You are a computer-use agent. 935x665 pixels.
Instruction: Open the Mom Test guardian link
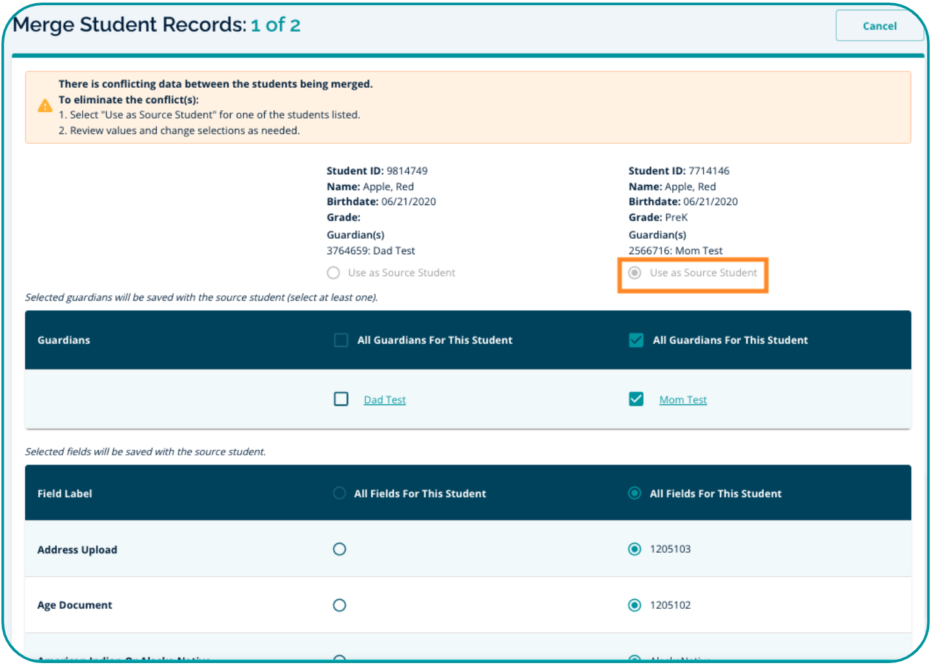pos(683,400)
